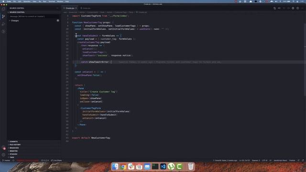The height and width of the screenshot is (172, 306).
Task: Select the Source Control activity bar icon
Action: [3, 17]
